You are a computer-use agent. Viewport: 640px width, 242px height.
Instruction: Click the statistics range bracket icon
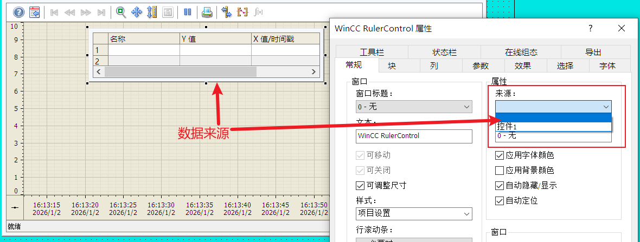point(242,12)
